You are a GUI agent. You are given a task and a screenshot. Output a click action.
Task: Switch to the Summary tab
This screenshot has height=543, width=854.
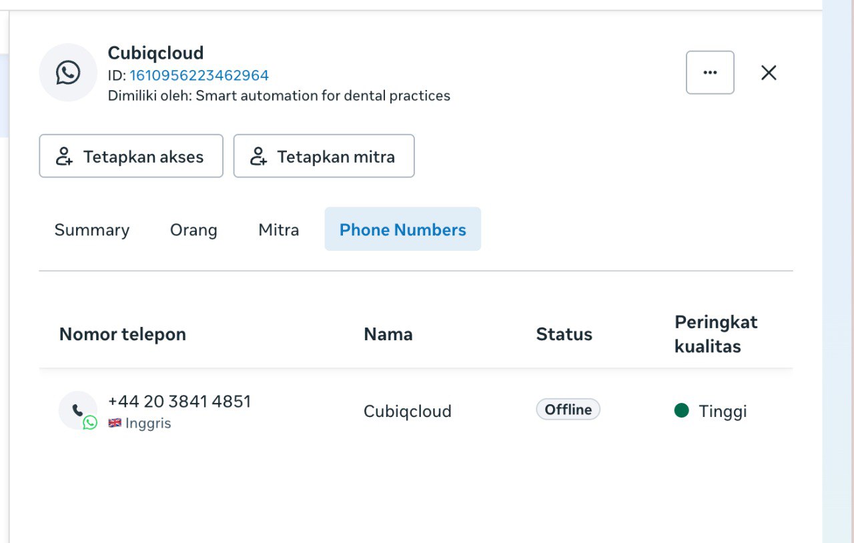pyautogui.click(x=92, y=230)
